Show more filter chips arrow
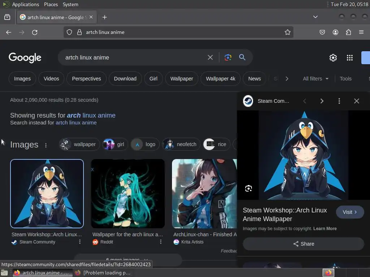The height and width of the screenshot is (277, 370). tap(287, 79)
